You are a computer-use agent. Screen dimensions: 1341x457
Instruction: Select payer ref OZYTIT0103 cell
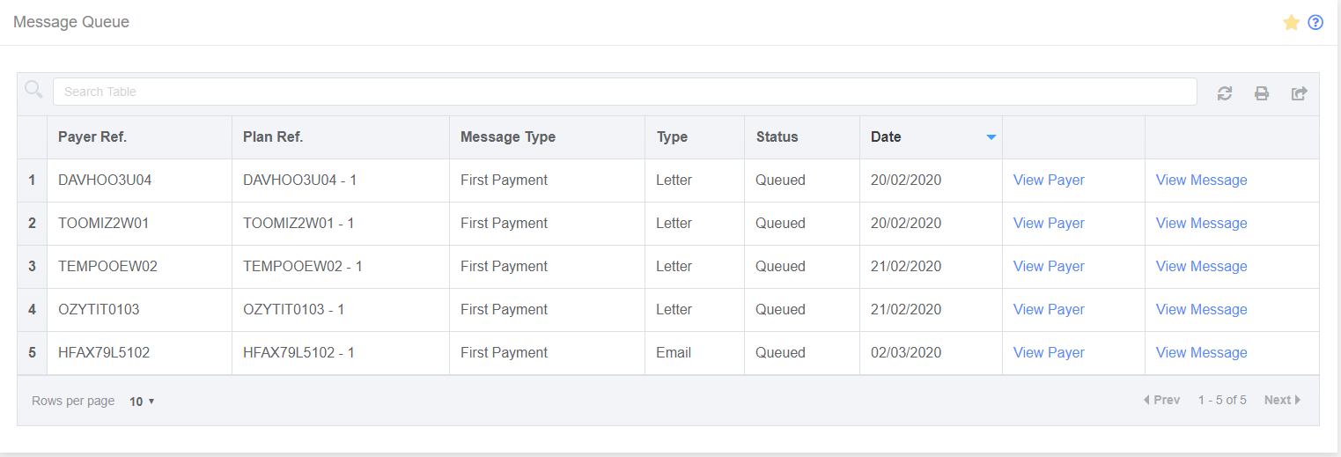(x=139, y=310)
